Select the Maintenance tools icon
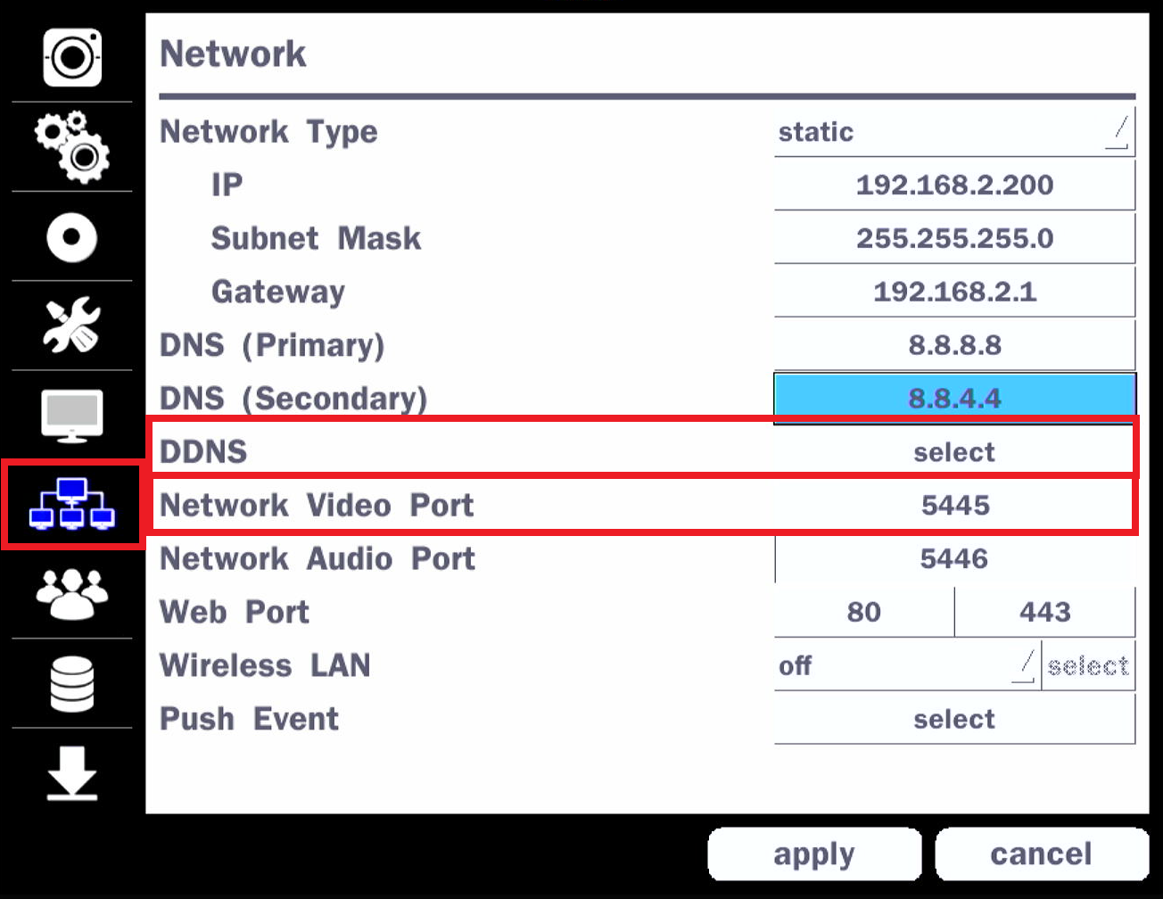1163x899 pixels. 71,326
